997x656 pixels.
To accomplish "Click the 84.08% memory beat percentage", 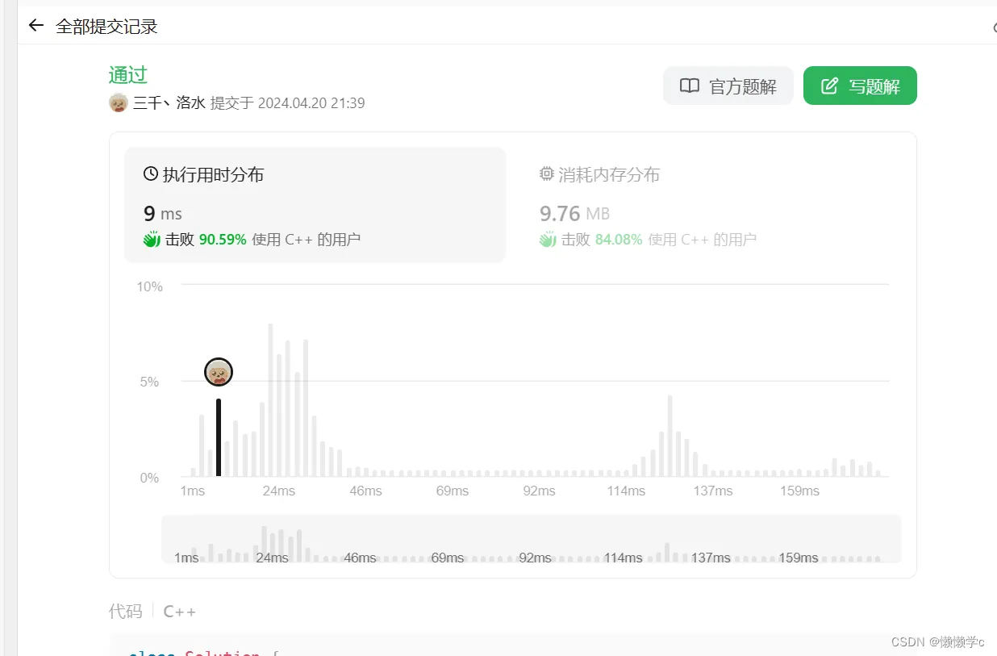I will click(619, 240).
